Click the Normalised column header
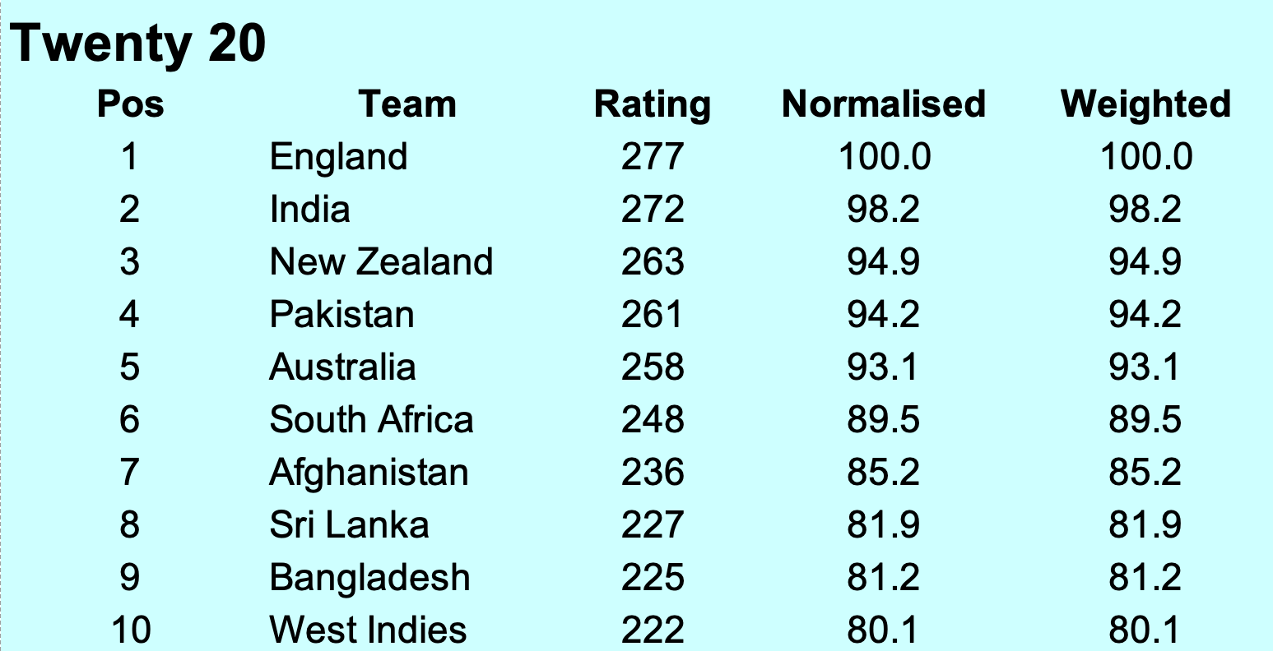Image resolution: width=1273 pixels, height=651 pixels. [x=884, y=104]
